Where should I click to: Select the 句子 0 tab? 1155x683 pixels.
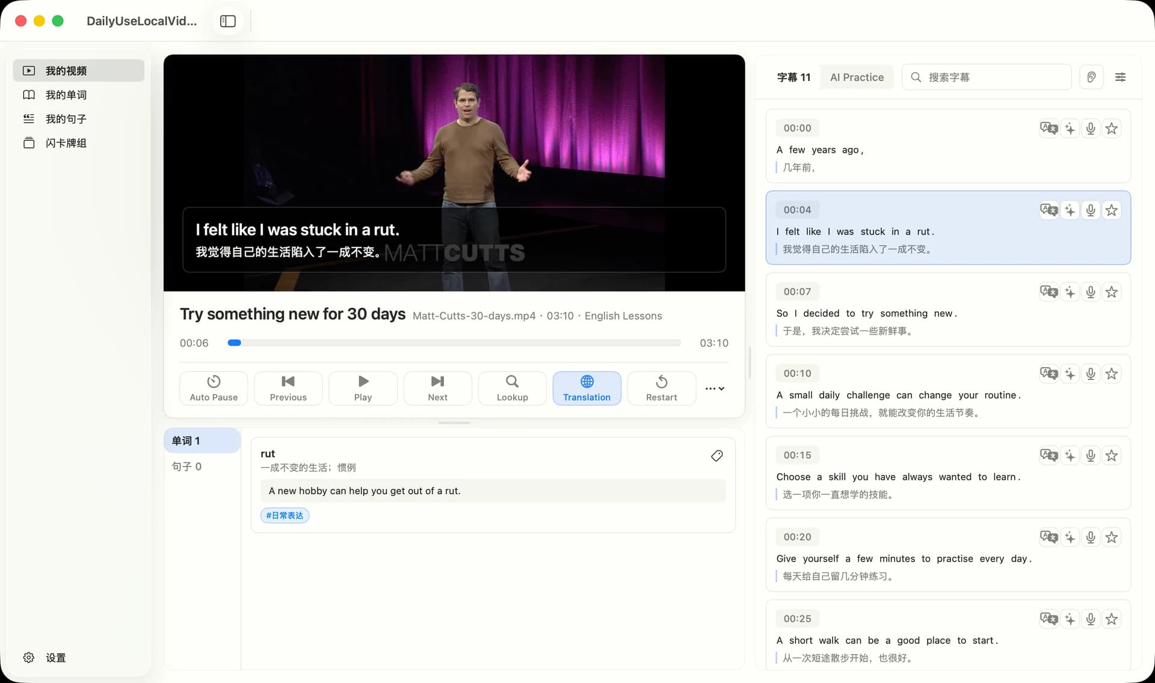[202, 467]
